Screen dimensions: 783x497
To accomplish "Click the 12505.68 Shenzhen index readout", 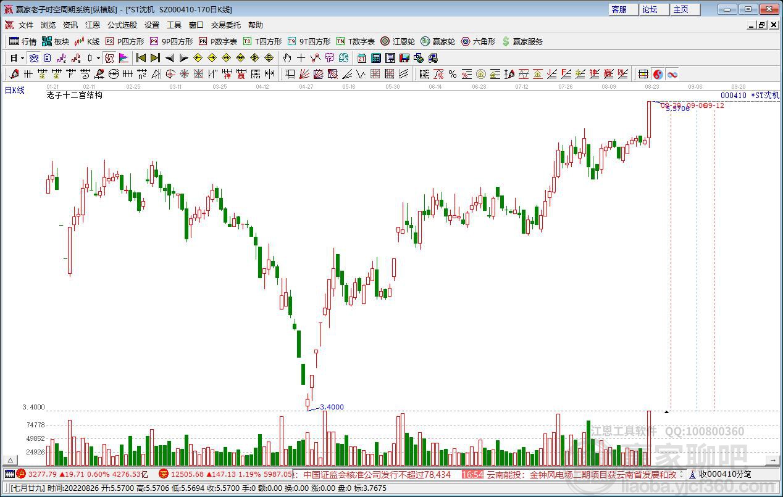I will pyautogui.click(x=187, y=474).
